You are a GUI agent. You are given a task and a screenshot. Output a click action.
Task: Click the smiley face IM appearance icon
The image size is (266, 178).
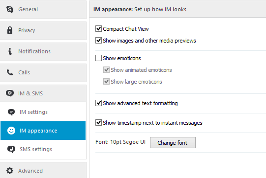11,131
